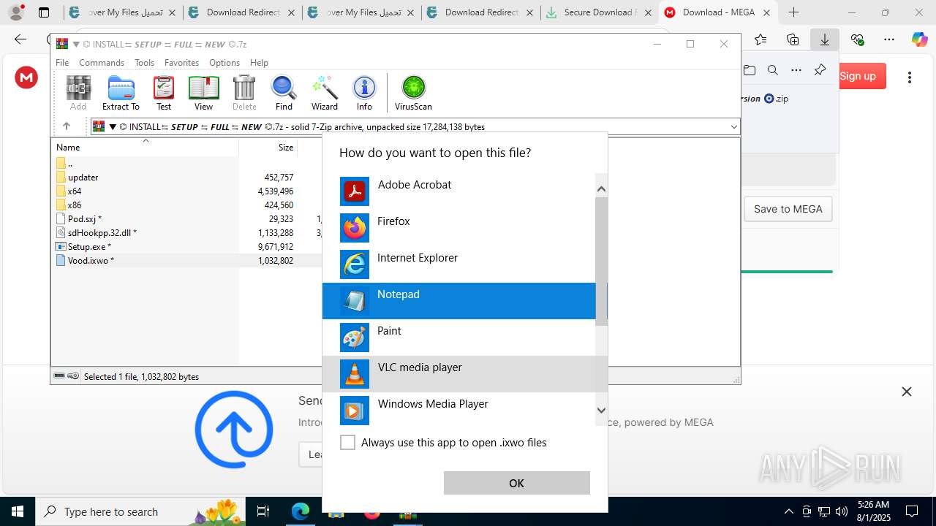Open Microsoft Edge from taskbar
This screenshot has height=526, width=936.
[301, 511]
